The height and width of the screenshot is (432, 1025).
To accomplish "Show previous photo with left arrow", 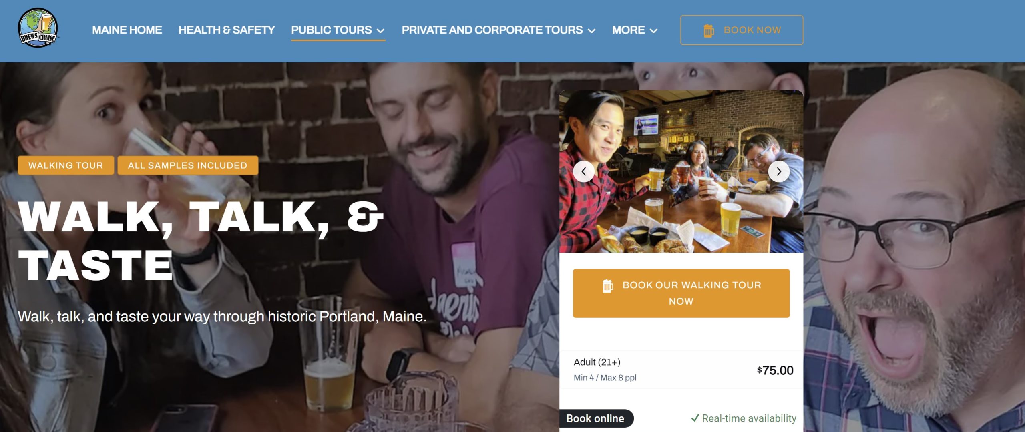I will pos(584,171).
